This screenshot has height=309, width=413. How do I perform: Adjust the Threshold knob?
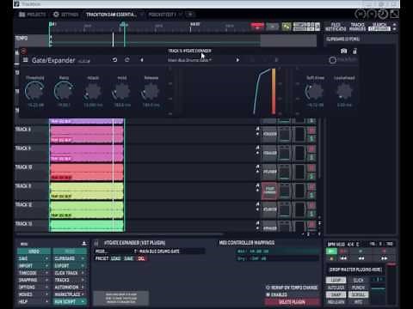pyautogui.click(x=34, y=91)
